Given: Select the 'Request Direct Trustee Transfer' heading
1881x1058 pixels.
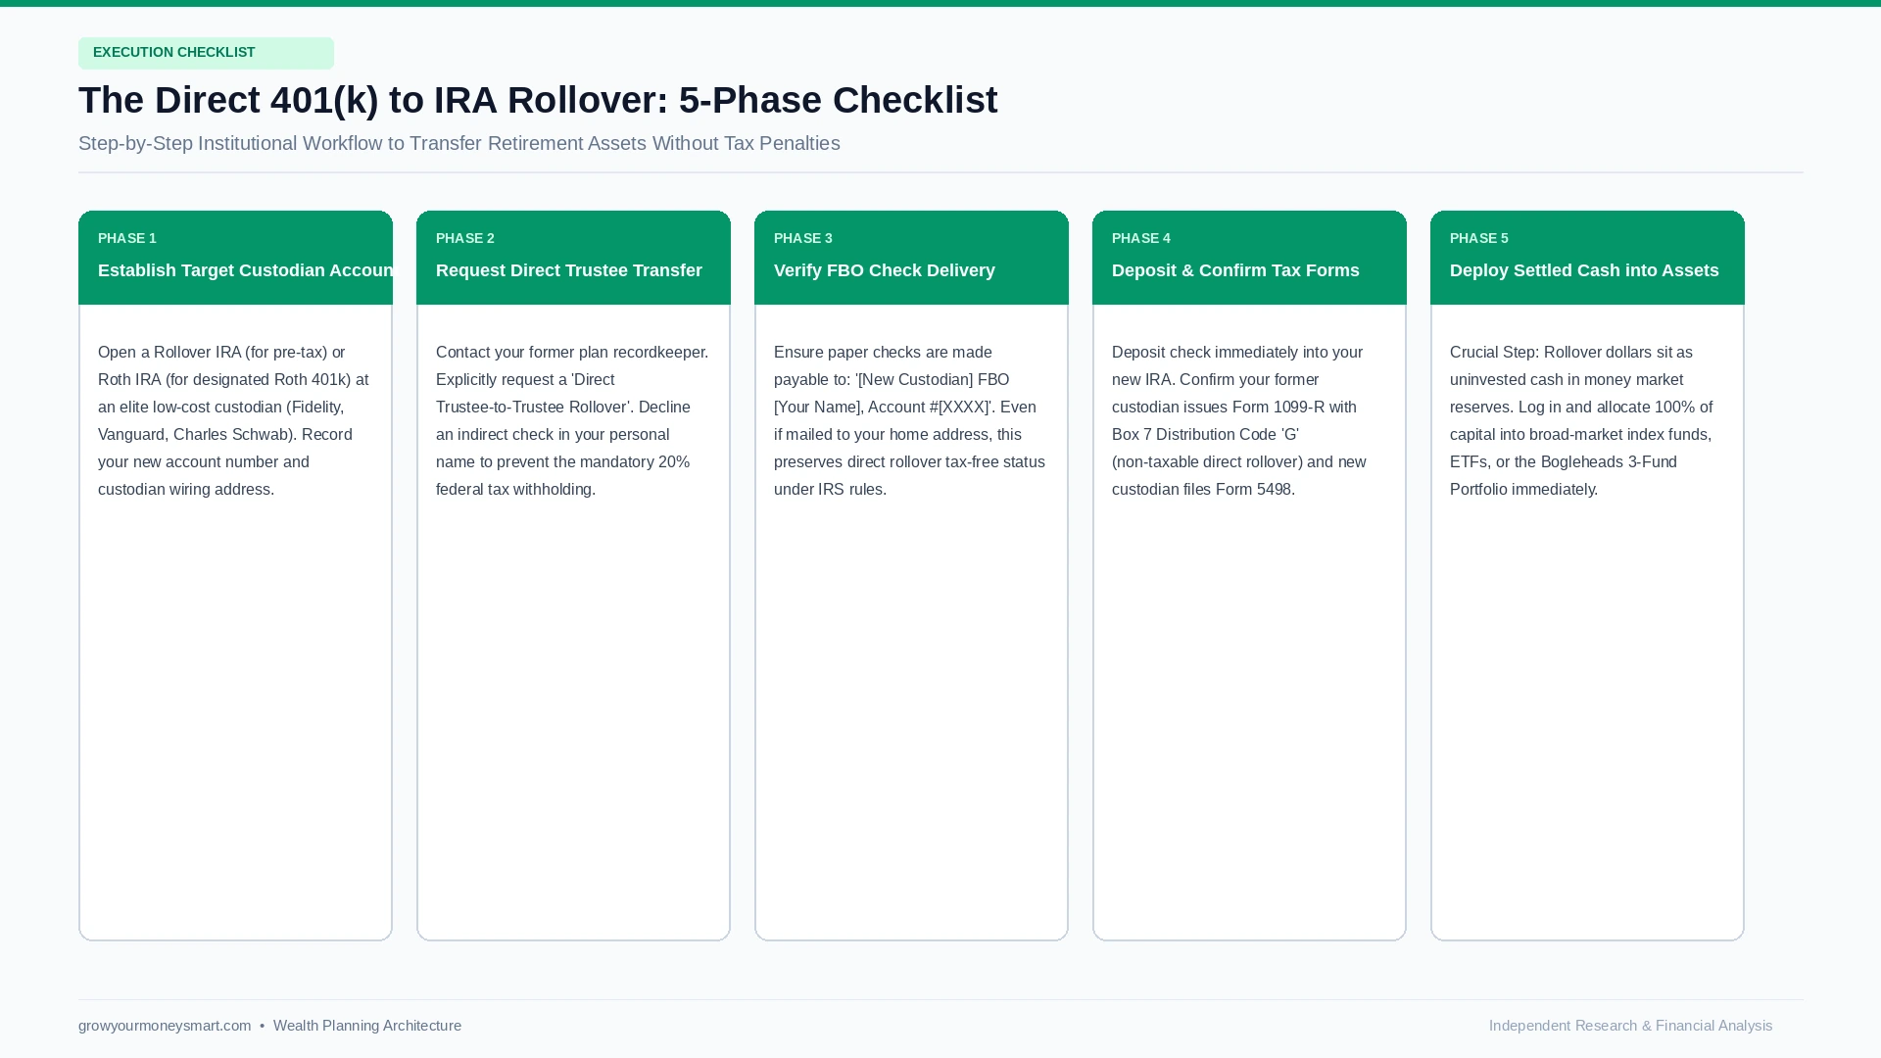Looking at the screenshot, I should 569,270.
